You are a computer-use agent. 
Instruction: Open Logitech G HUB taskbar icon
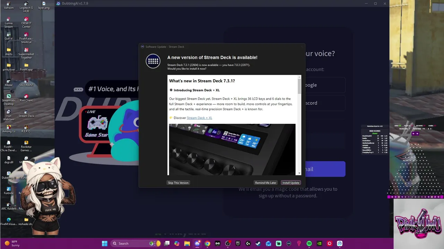point(248,243)
